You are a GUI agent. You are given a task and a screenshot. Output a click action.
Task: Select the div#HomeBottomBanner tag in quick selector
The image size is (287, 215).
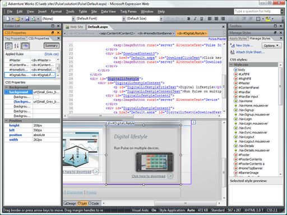[x=156, y=34]
